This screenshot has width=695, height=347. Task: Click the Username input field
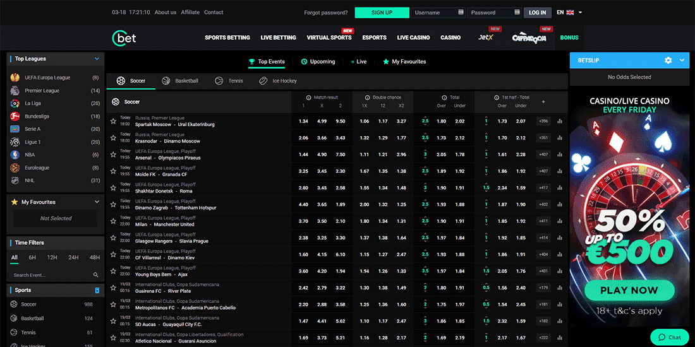click(x=435, y=13)
